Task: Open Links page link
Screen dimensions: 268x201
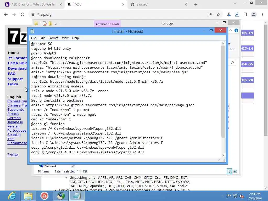Action: pyautogui.click(x=13, y=84)
